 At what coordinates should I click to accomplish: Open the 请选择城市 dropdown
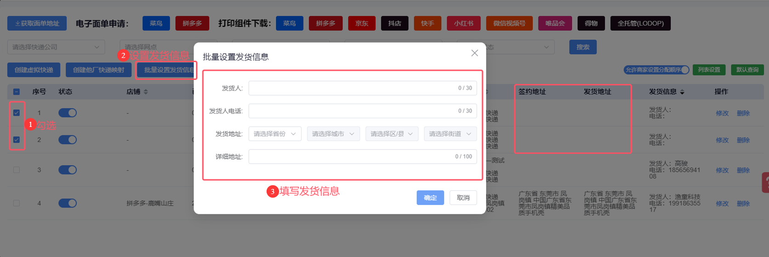pos(333,134)
